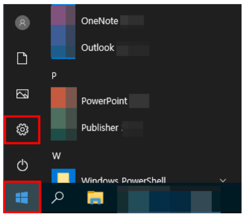Open the PowerPoint entry text
The width and height of the screenshot is (244, 215).
point(104,101)
